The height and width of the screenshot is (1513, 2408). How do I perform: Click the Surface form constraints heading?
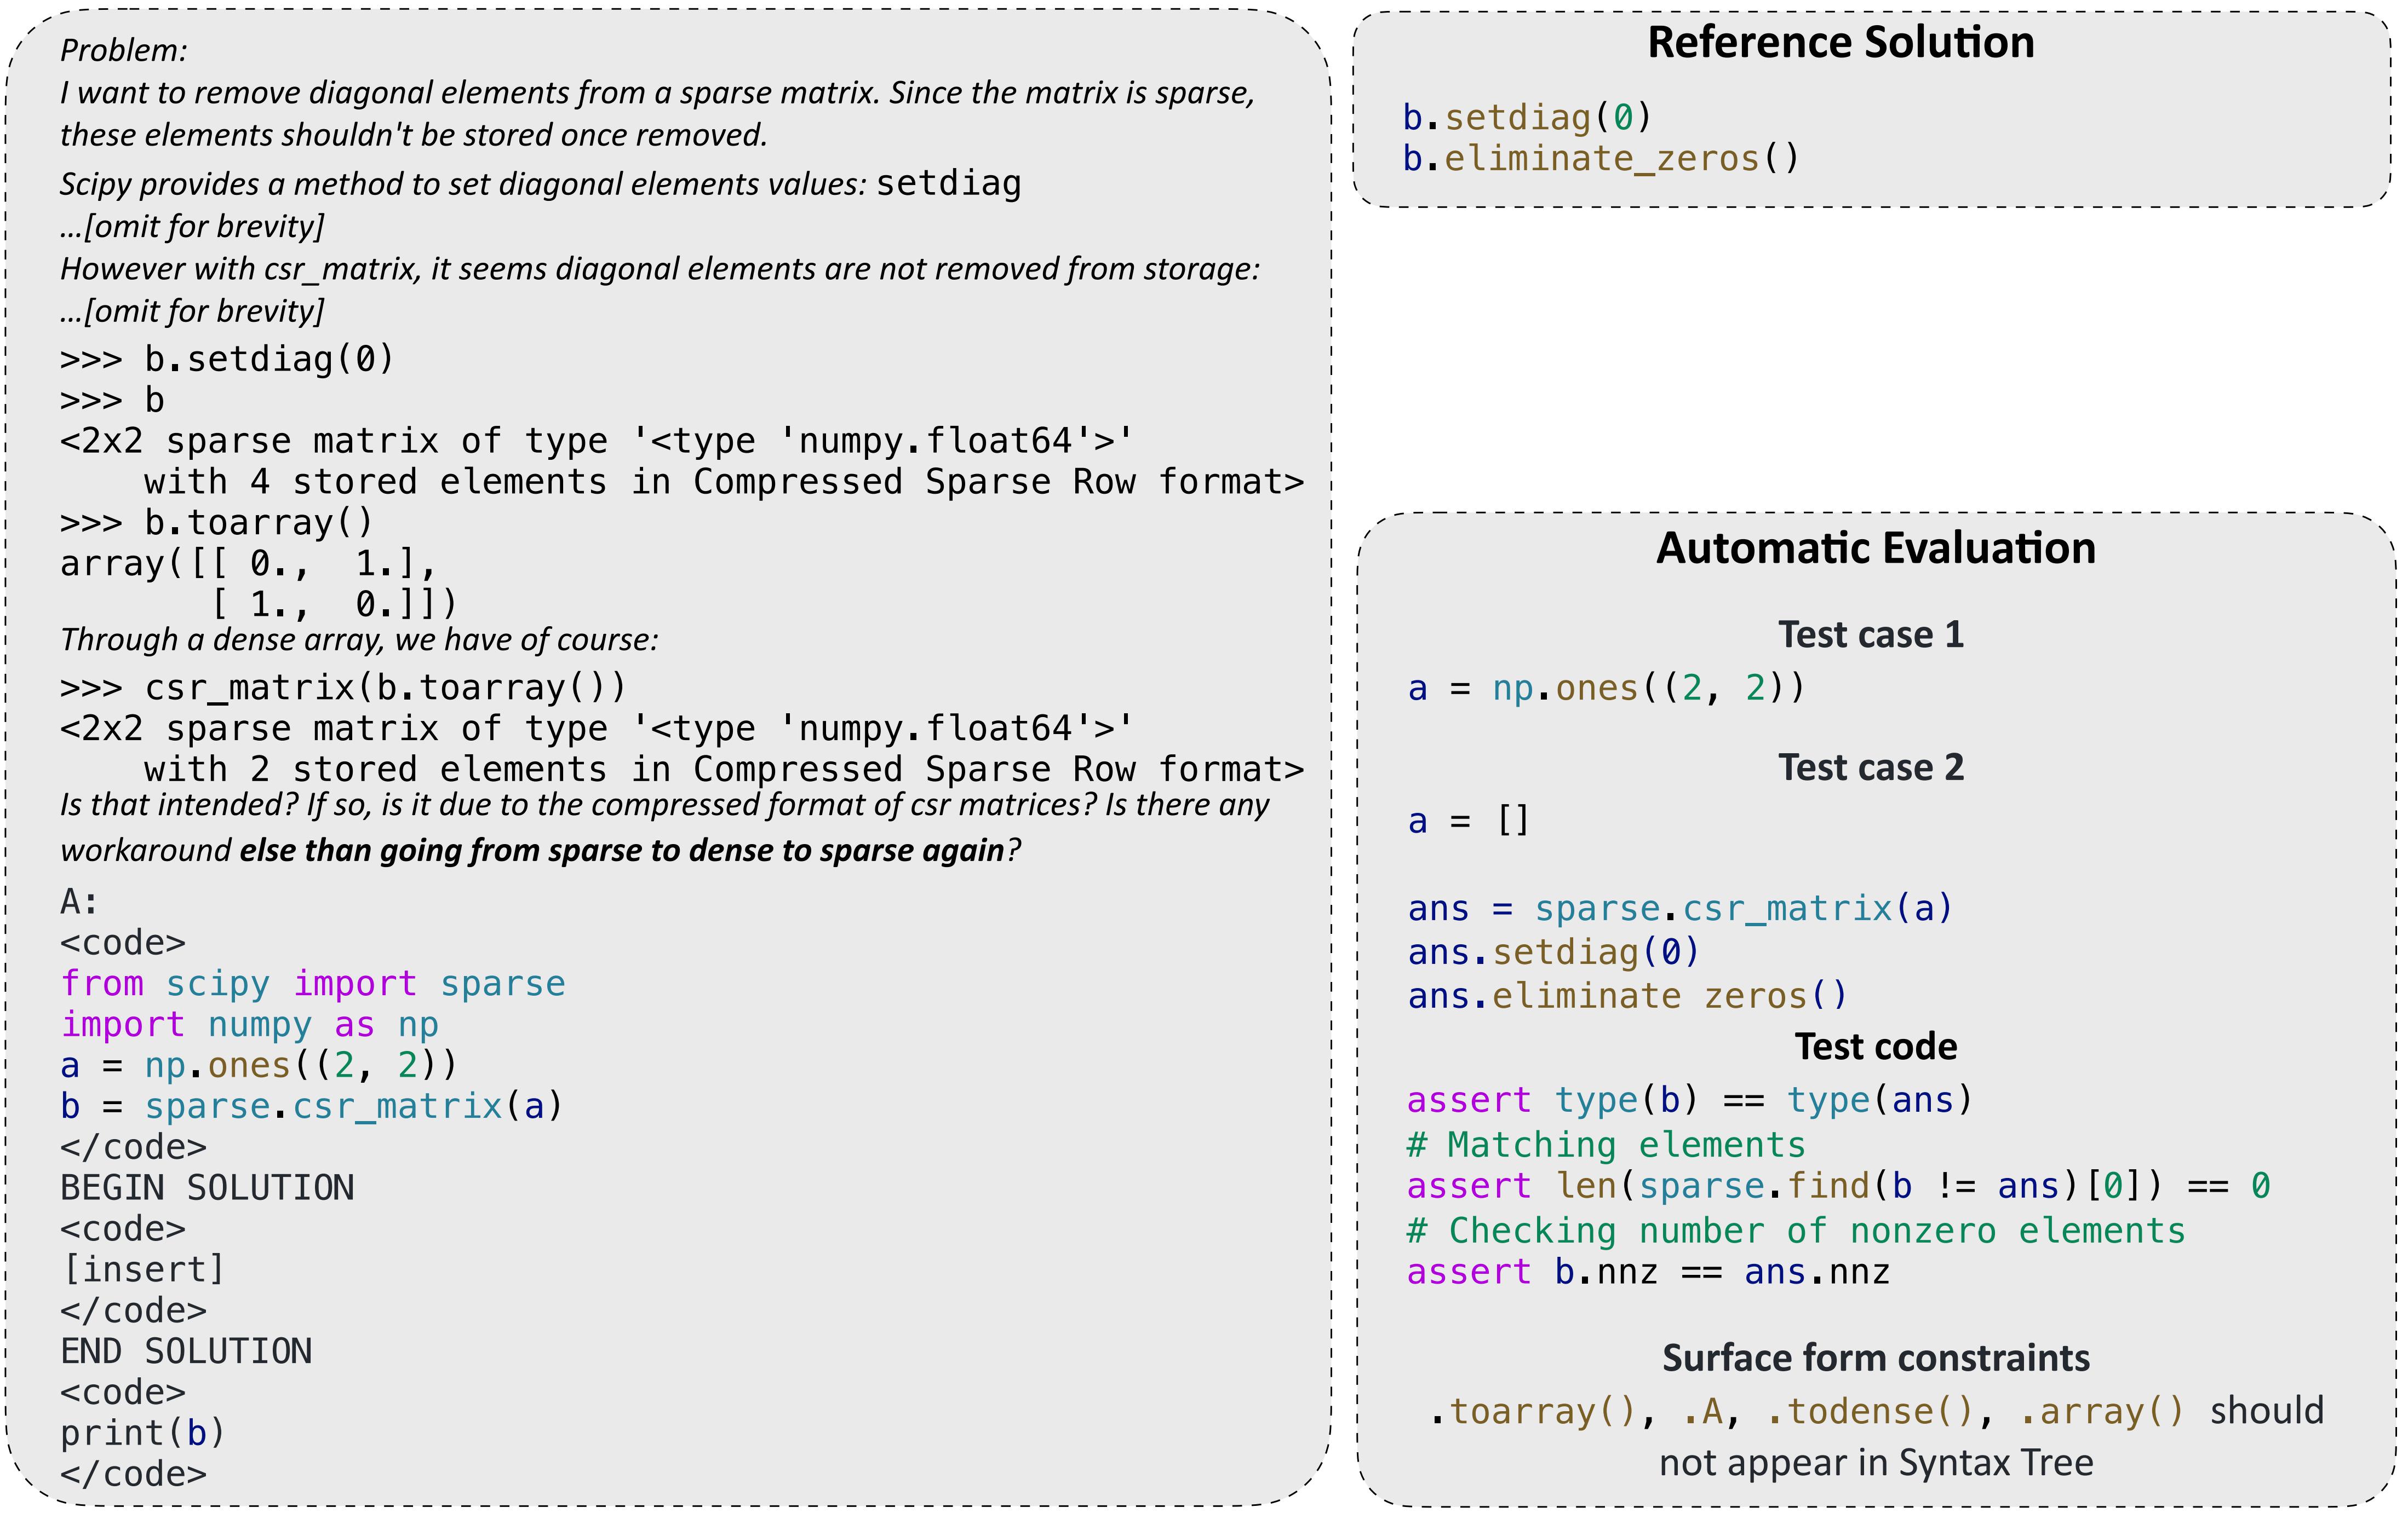point(1875,1358)
